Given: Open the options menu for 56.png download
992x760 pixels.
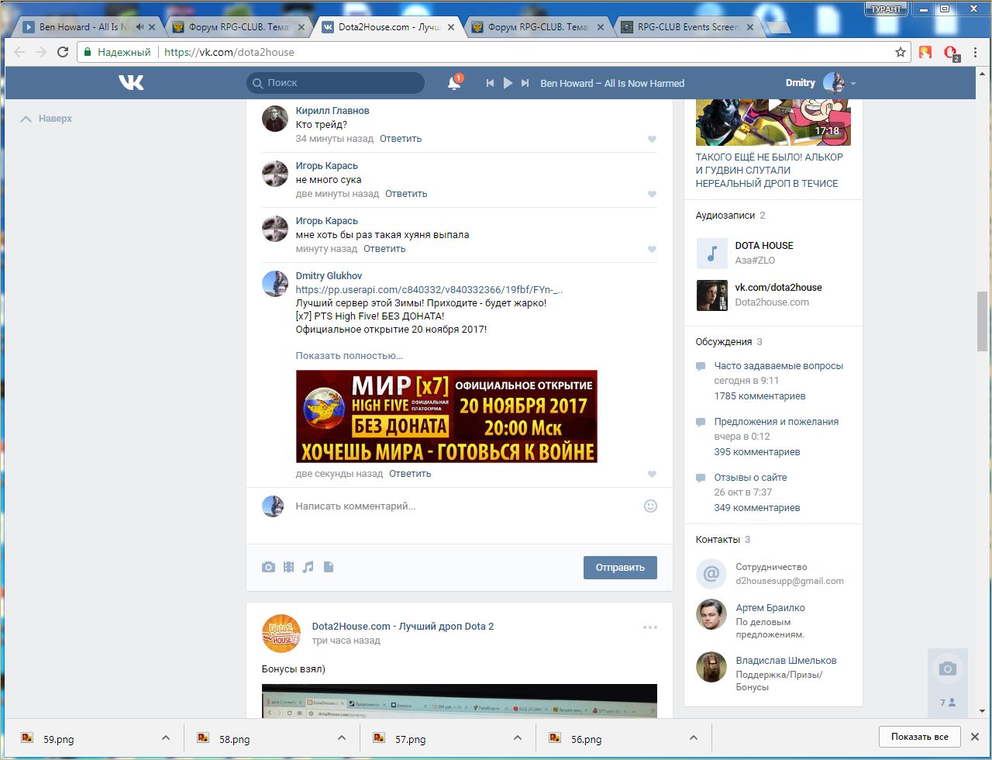Looking at the screenshot, I should (694, 738).
